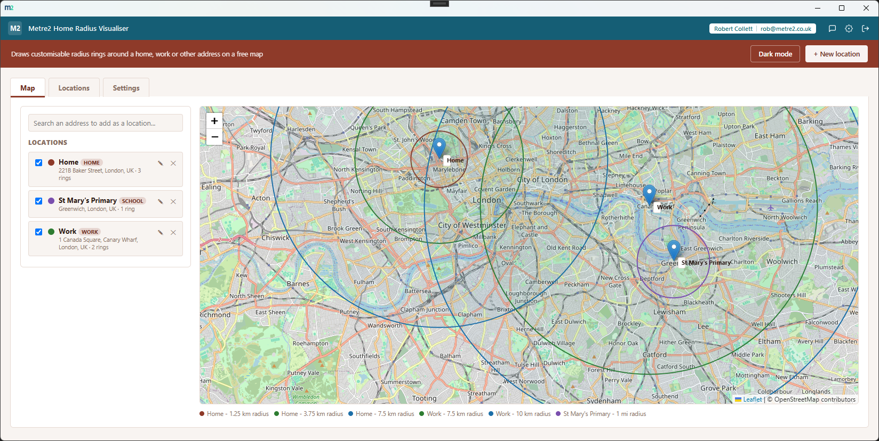Click the M2 app logo badge

(x=15, y=29)
